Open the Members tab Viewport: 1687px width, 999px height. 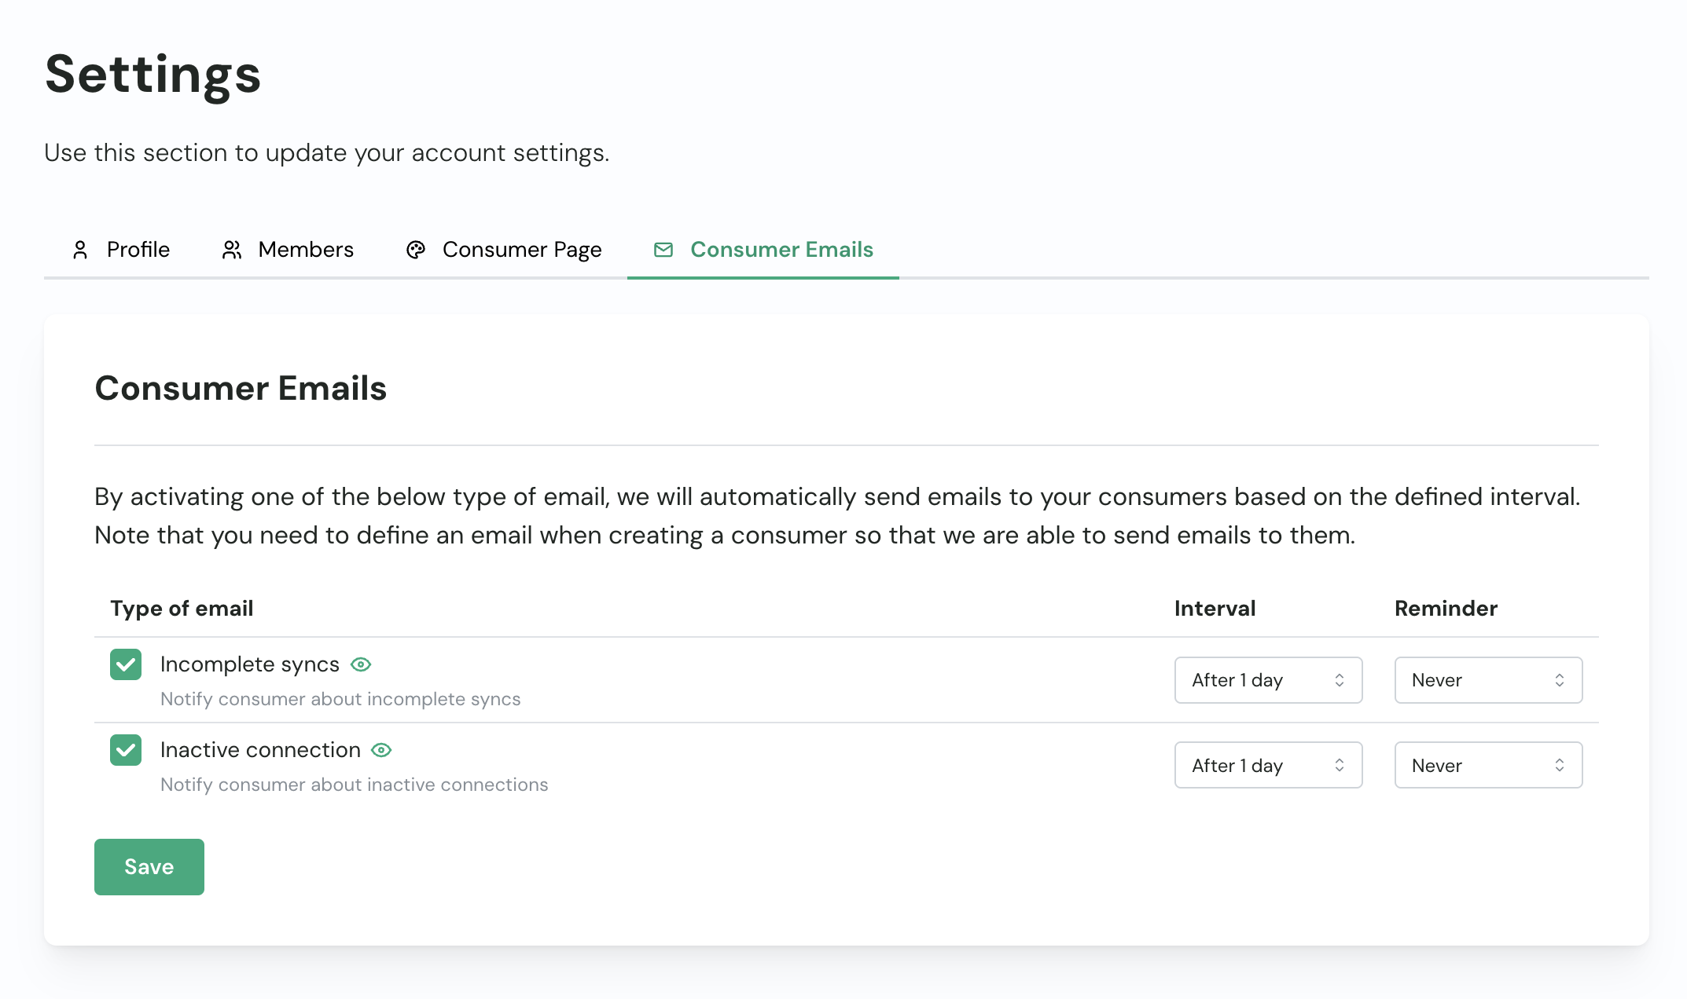(x=305, y=250)
